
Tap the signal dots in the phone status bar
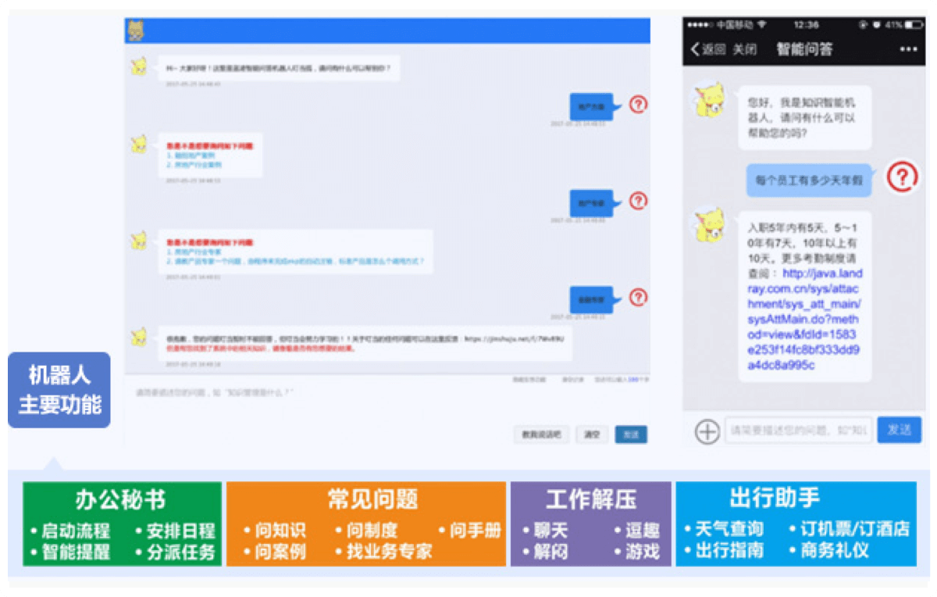tap(700, 25)
